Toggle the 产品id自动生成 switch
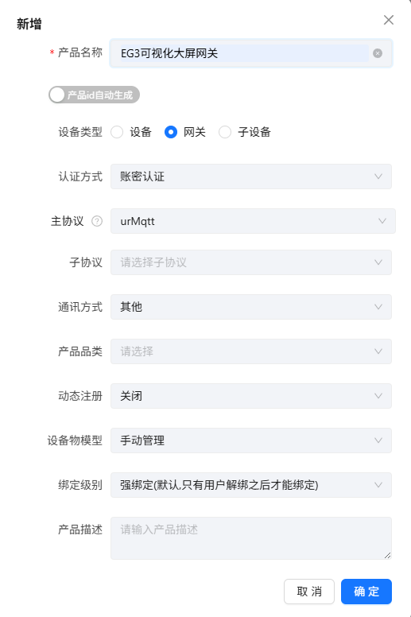The height and width of the screenshot is (617, 411). [x=94, y=95]
